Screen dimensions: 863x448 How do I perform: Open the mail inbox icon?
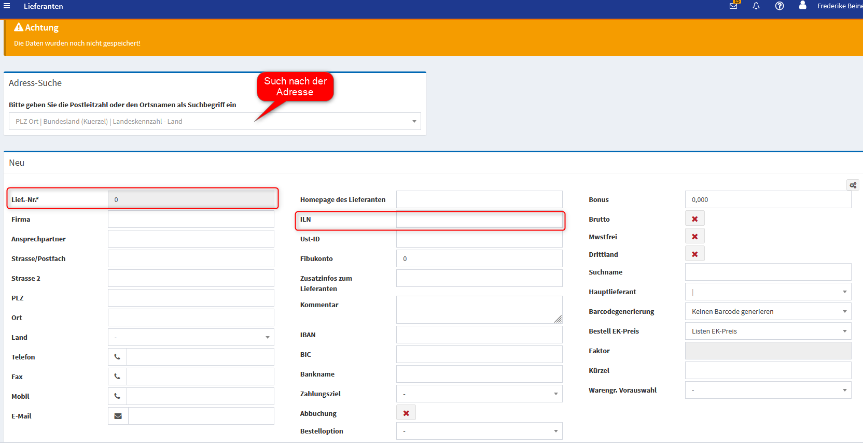[x=733, y=6]
